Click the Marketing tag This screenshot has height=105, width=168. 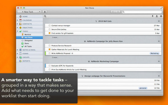155,53
